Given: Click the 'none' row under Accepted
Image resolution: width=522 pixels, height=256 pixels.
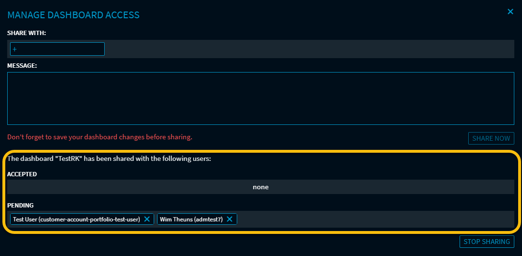Looking at the screenshot, I should (x=260, y=187).
